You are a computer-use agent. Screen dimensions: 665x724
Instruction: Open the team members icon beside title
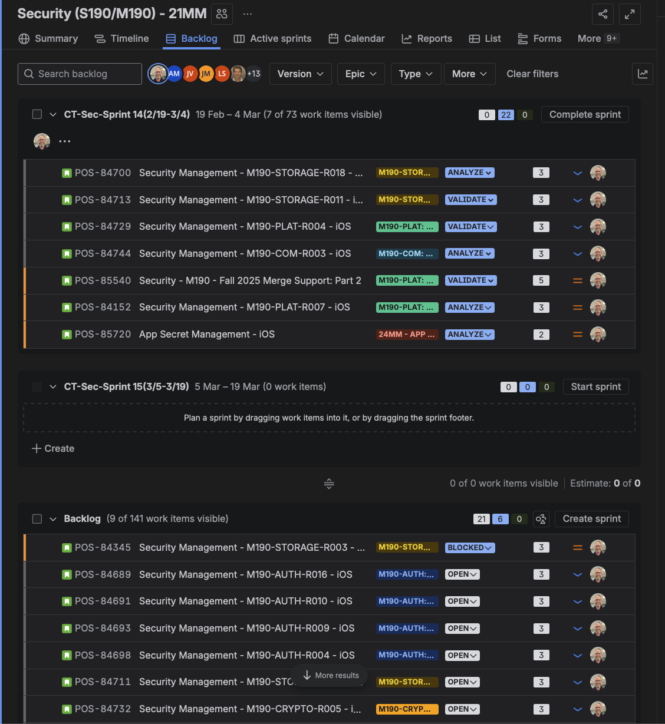pyautogui.click(x=222, y=14)
